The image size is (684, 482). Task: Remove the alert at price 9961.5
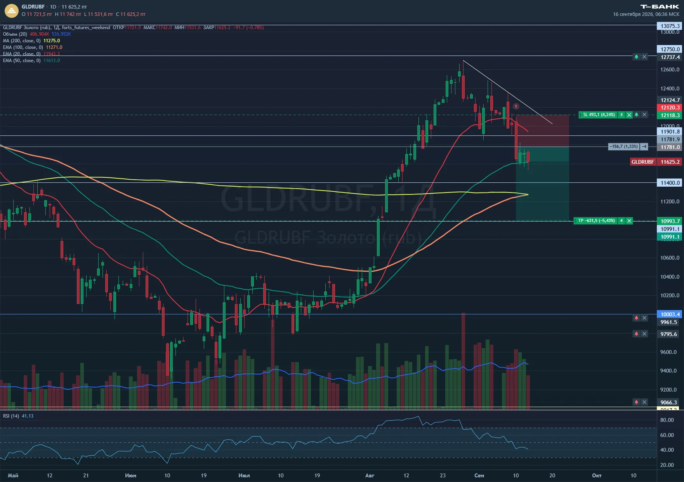(x=644, y=318)
